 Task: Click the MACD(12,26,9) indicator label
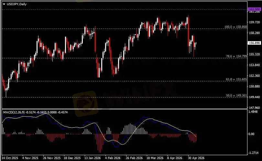tap(14, 112)
